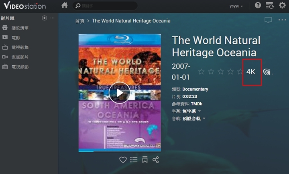Image resolution: width=289 pixels, height=174 pixels.
Task: Click the keyword search field
Action: pyautogui.click(x=105, y=6)
